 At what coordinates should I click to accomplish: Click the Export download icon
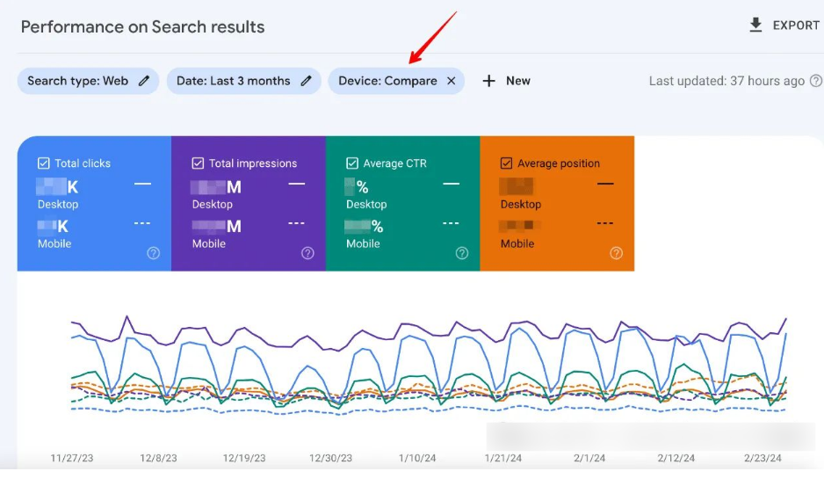(755, 25)
